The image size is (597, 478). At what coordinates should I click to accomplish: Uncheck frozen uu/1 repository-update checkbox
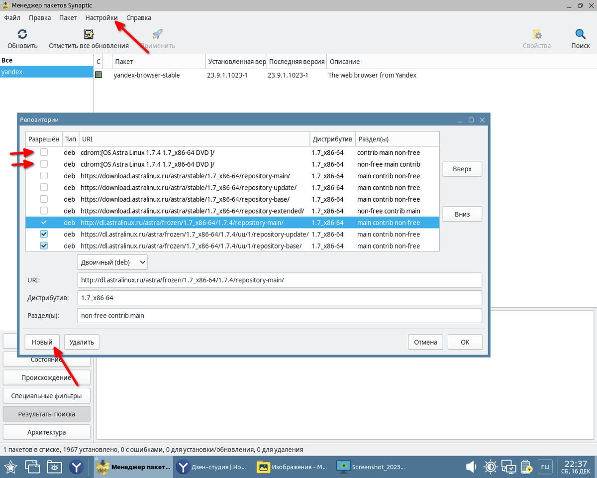(x=44, y=234)
